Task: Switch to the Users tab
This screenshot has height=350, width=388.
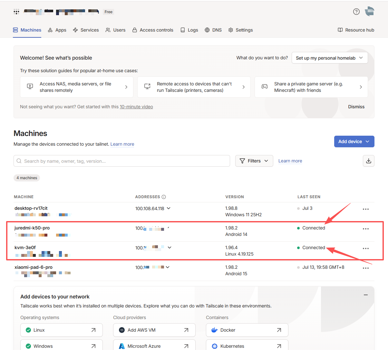Action: click(x=115, y=30)
